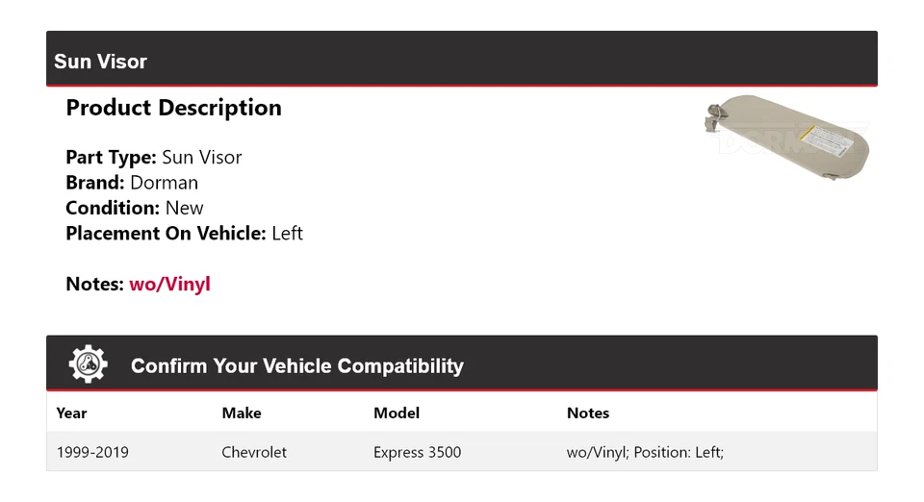Click the Condition: New line
The height and width of the screenshot is (502, 924).
point(135,208)
